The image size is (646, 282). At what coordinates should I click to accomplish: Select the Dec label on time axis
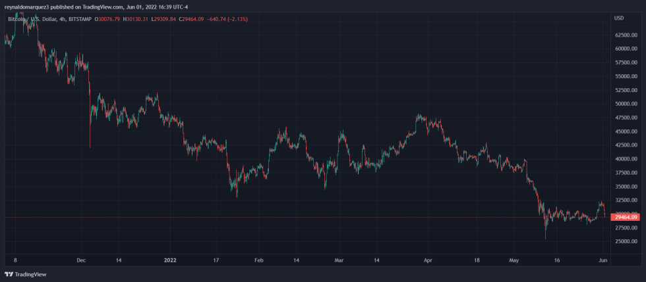pyautogui.click(x=81, y=260)
